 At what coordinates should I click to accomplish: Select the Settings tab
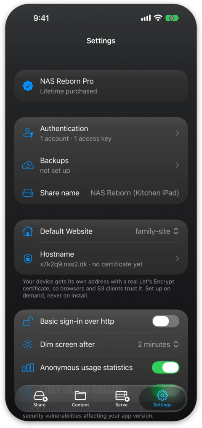[x=162, y=399]
